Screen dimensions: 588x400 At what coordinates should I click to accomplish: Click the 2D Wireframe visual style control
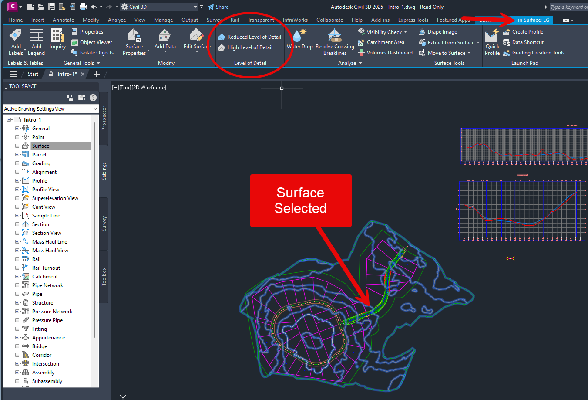(x=148, y=88)
